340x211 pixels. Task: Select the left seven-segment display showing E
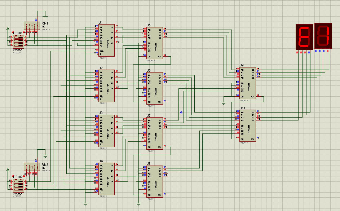click(x=304, y=37)
